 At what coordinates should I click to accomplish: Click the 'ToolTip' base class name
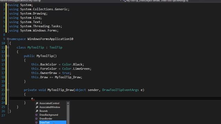click(x=56, y=48)
